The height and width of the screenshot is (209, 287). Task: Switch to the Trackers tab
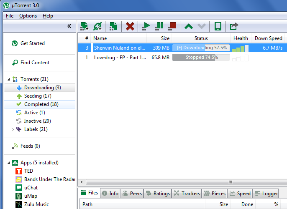[187, 193]
